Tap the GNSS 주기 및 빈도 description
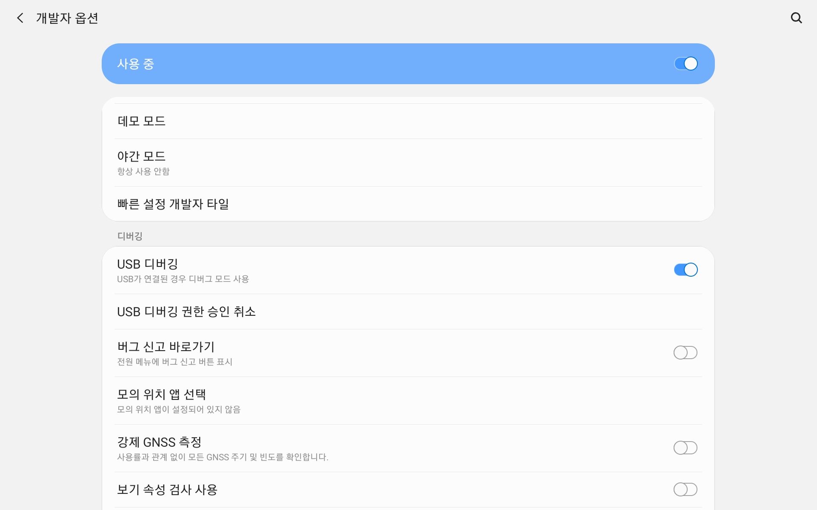The image size is (817, 510). point(223,457)
